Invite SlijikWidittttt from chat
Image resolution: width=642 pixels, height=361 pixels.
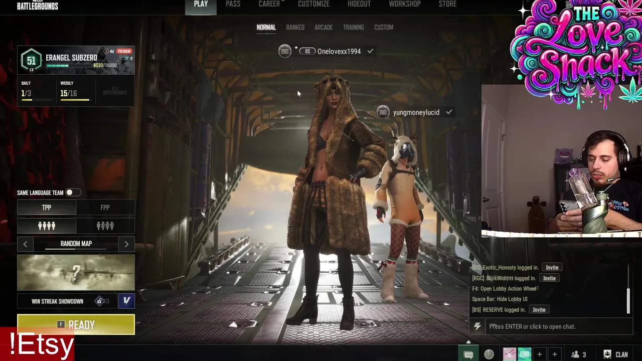coord(549,278)
